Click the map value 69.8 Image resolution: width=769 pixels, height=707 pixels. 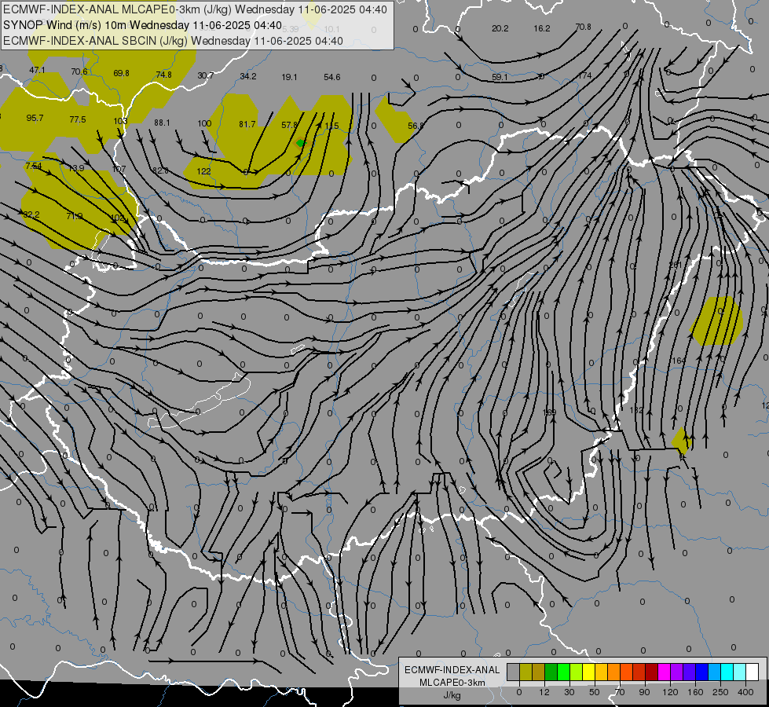coord(121,73)
